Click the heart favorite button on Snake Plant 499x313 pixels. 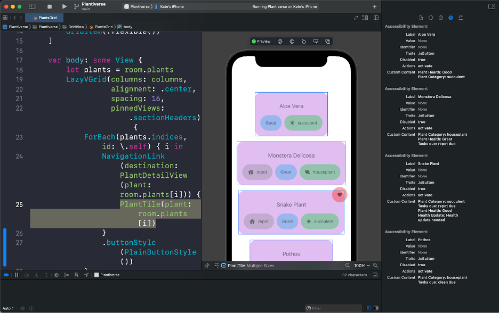pyautogui.click(x=340, y=195)
